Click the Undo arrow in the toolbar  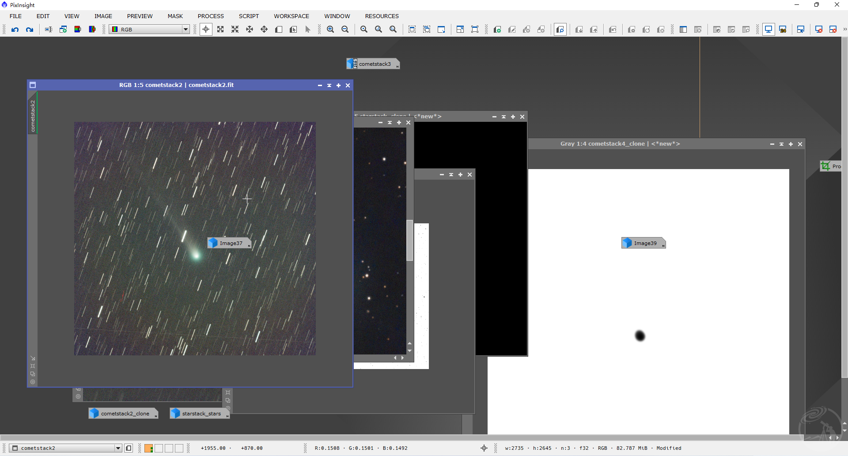click(15, 30)
